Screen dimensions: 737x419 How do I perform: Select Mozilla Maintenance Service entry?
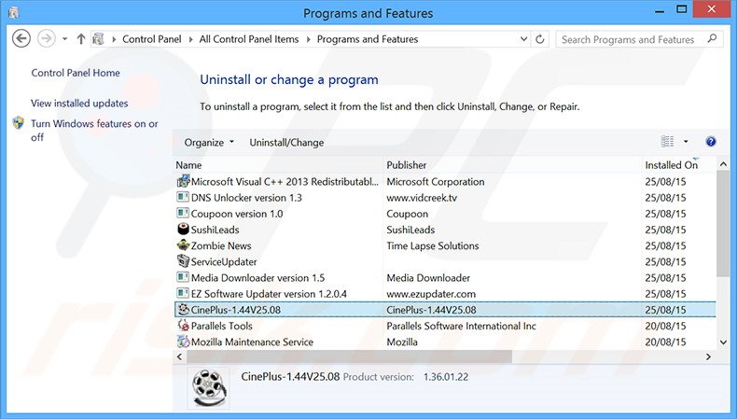[x=252, y=342]
